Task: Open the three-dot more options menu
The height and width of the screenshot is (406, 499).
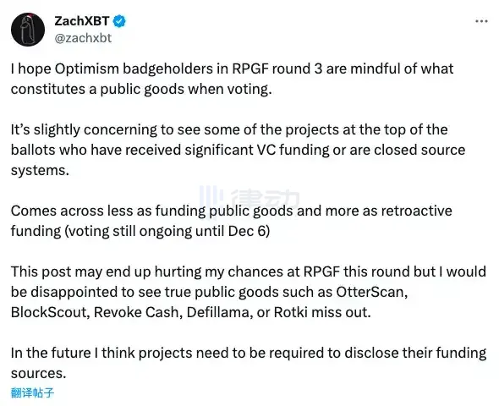Action: 481,21
